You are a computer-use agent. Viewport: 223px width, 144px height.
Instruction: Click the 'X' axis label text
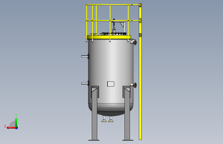pos(5,126)
